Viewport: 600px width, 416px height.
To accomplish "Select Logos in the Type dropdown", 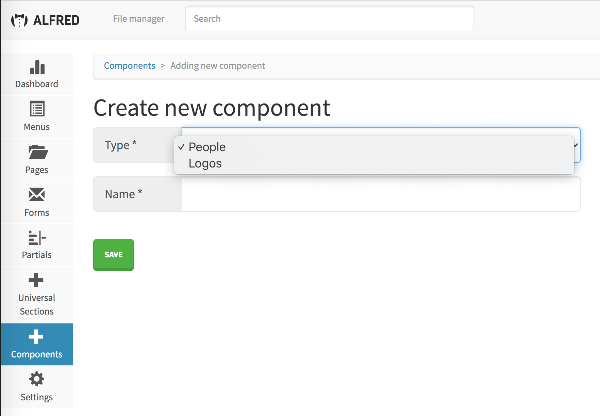I will point(205,163).
